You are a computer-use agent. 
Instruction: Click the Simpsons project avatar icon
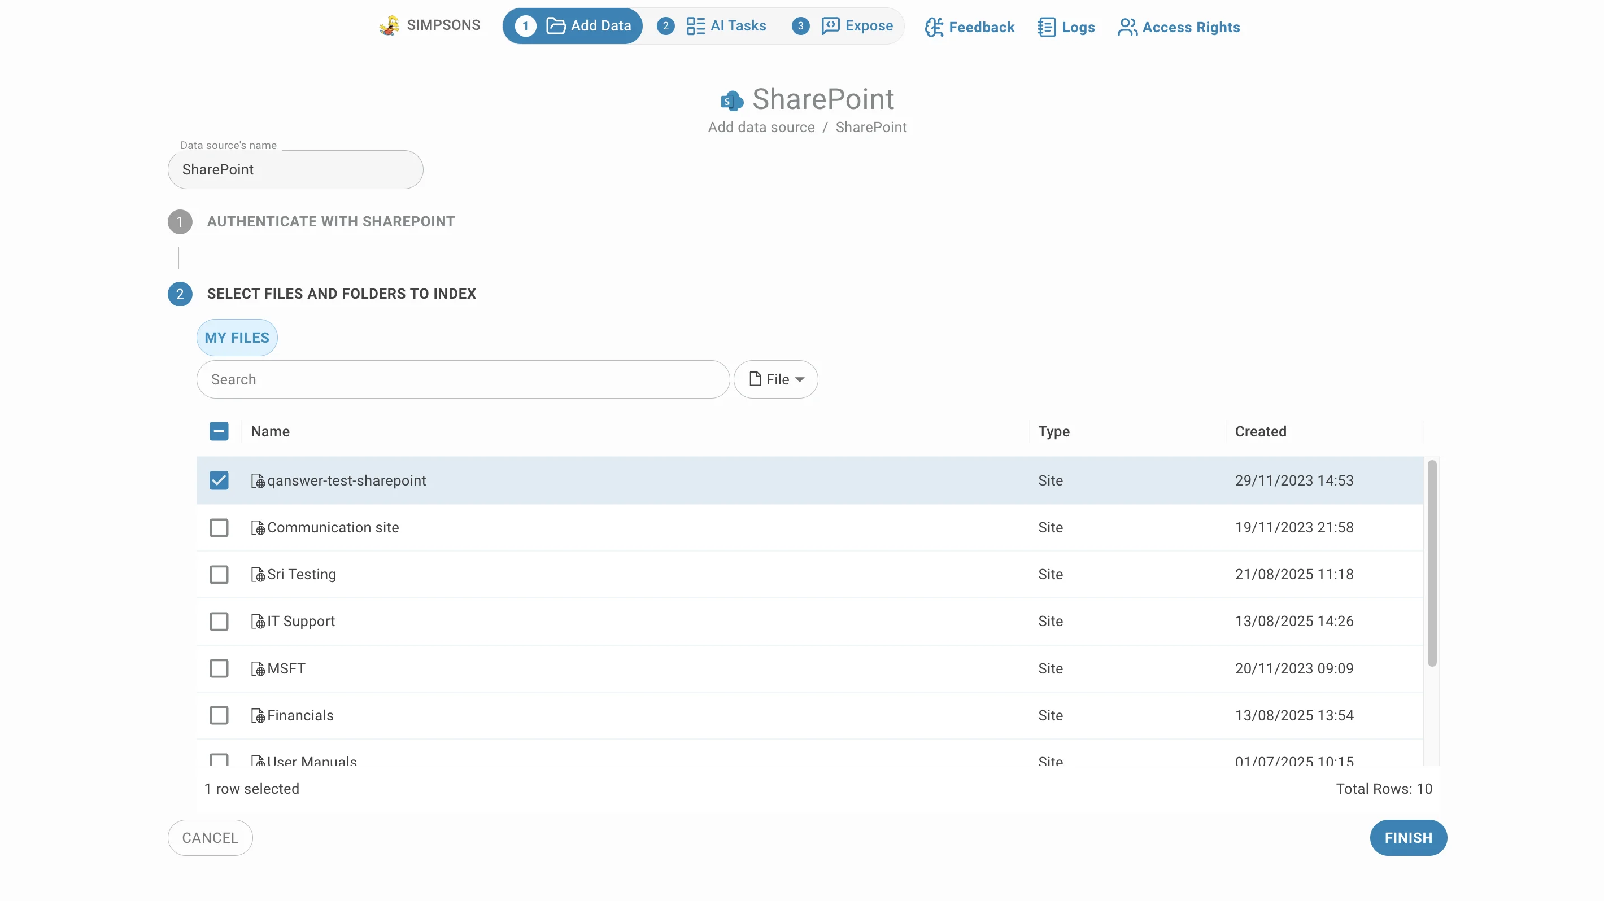pyautogui.click(x=389, y=25)
